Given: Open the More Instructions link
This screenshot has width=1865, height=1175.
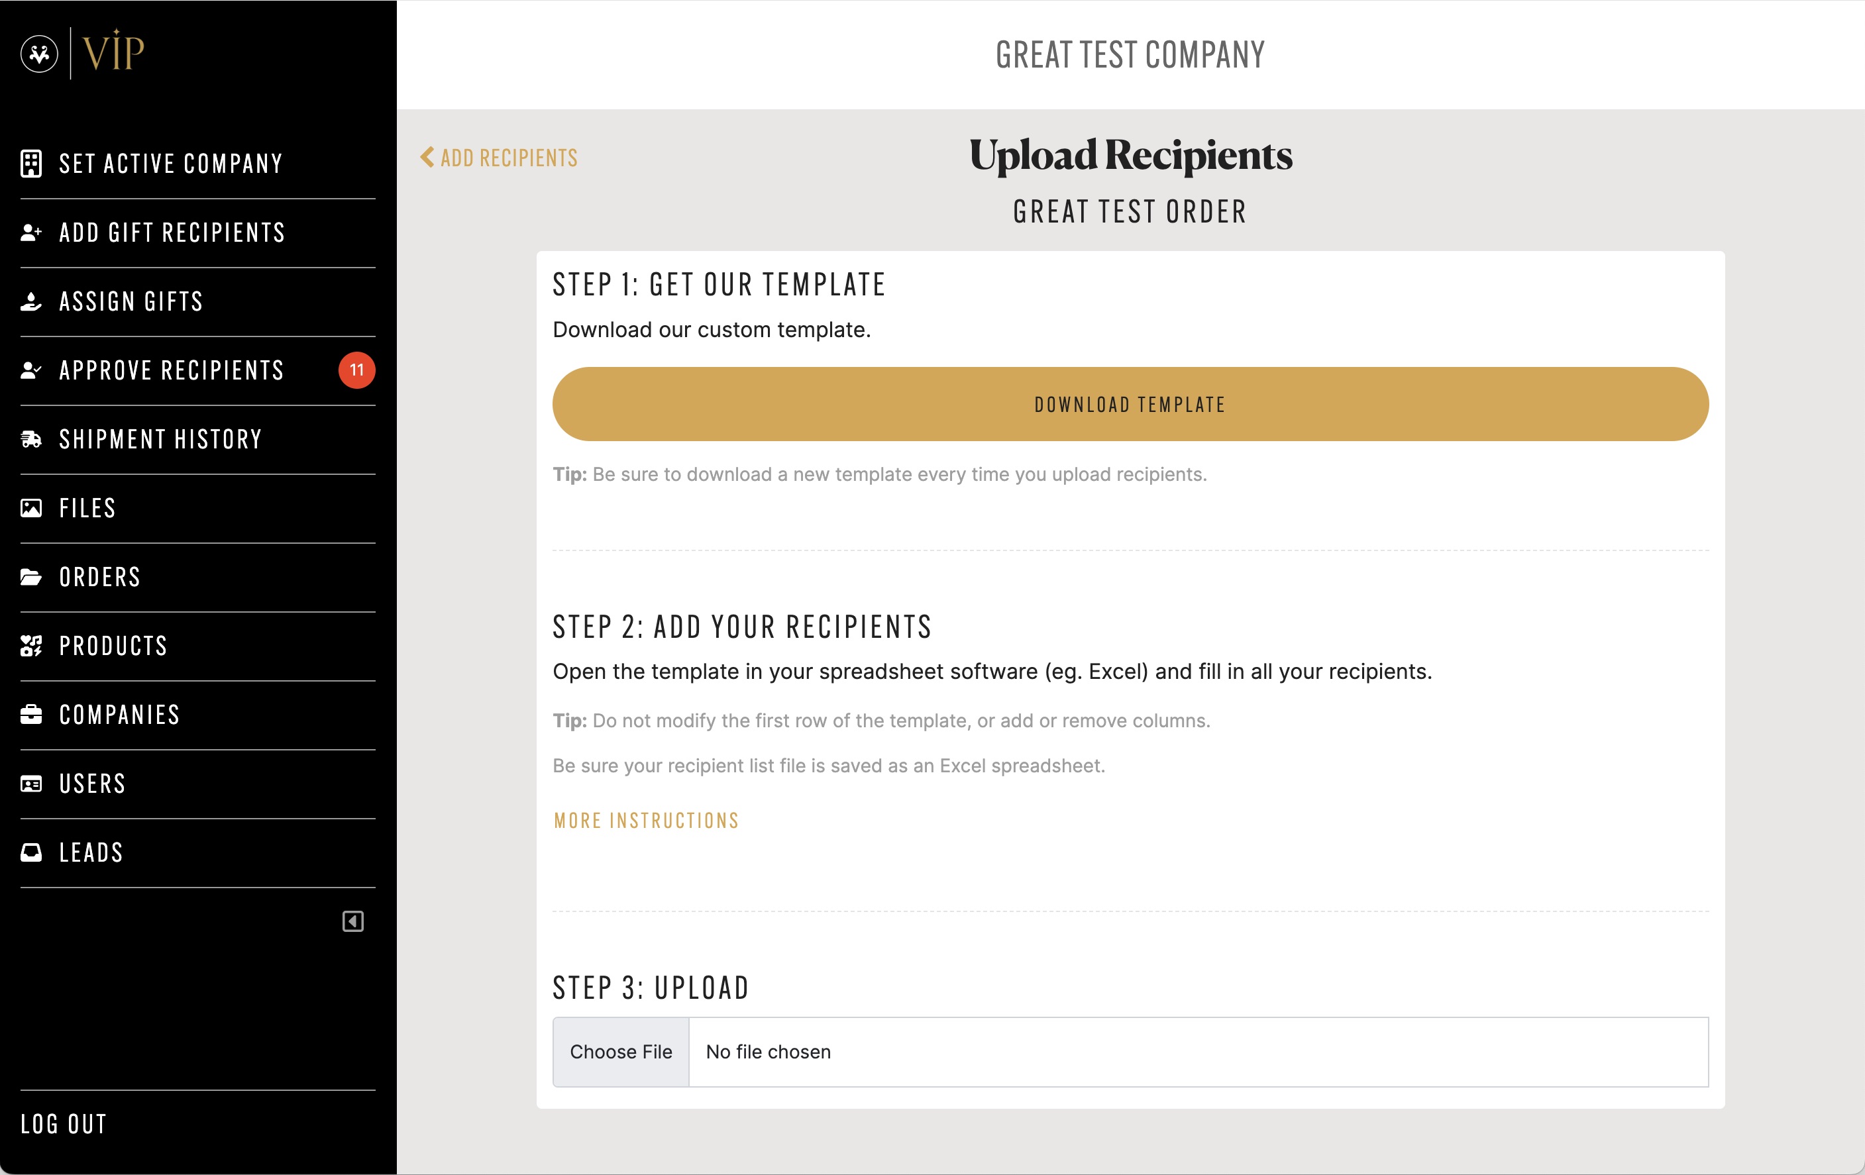Looking at the screenshot, I should (x=647, y=821).
